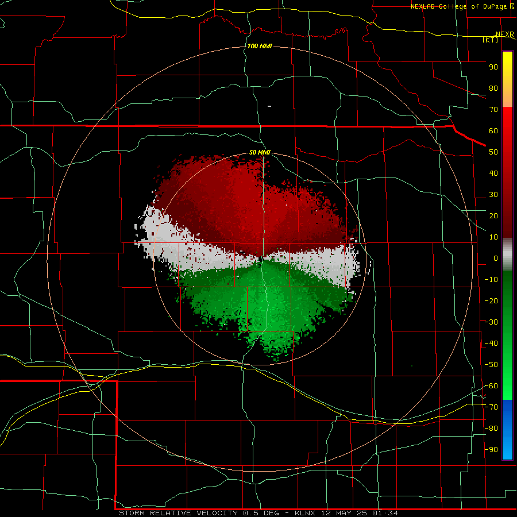Click the NEXR label above the color scale
The height and width of the screenshot is (517, 517).
[505, 34]
